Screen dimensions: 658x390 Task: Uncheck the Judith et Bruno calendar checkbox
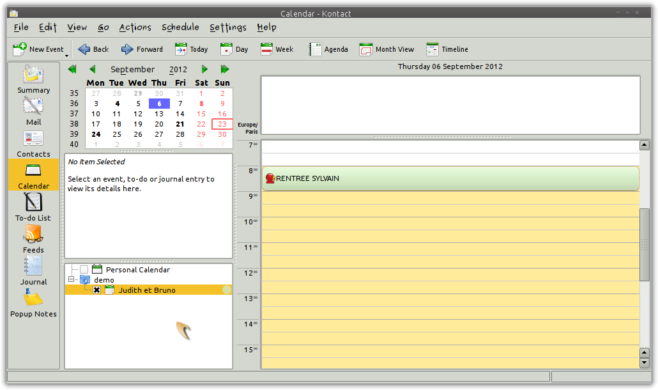pos(97,290)
